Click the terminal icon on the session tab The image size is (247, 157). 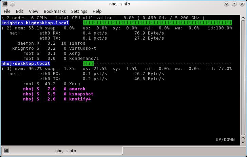(x=6, y=151)
